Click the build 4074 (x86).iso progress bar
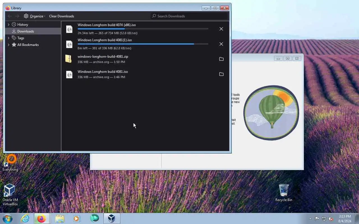This screenshot has height=224, width=359. pyautogui.click(x=143, y=29)
